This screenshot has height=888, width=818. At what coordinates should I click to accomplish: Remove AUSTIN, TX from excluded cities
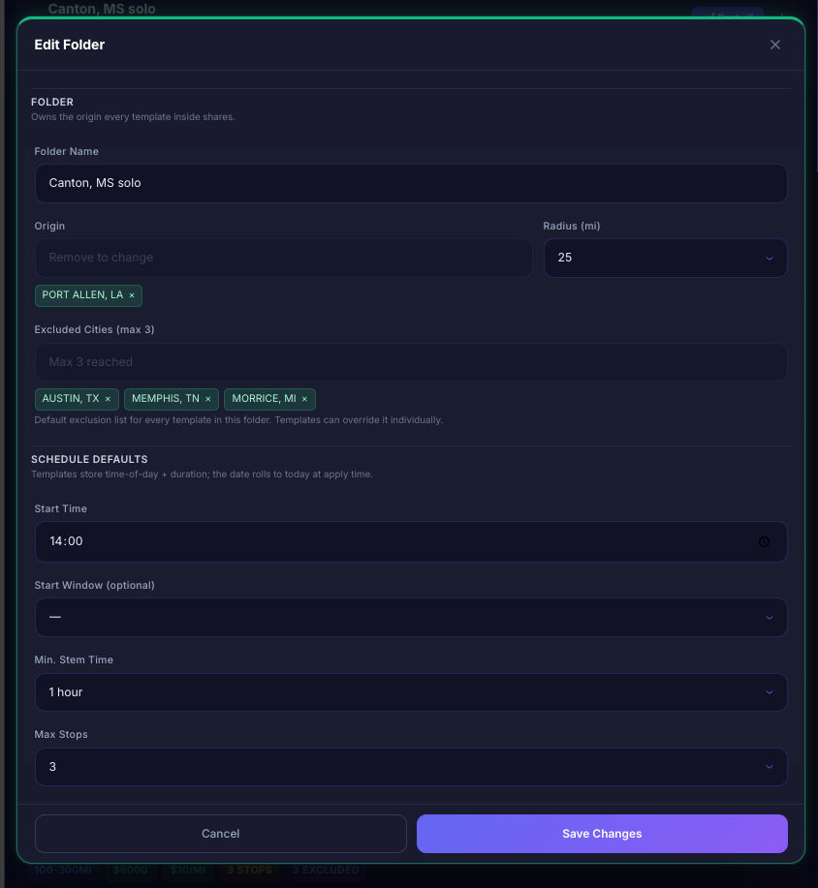pyautogui.click(x=108, y=399)
